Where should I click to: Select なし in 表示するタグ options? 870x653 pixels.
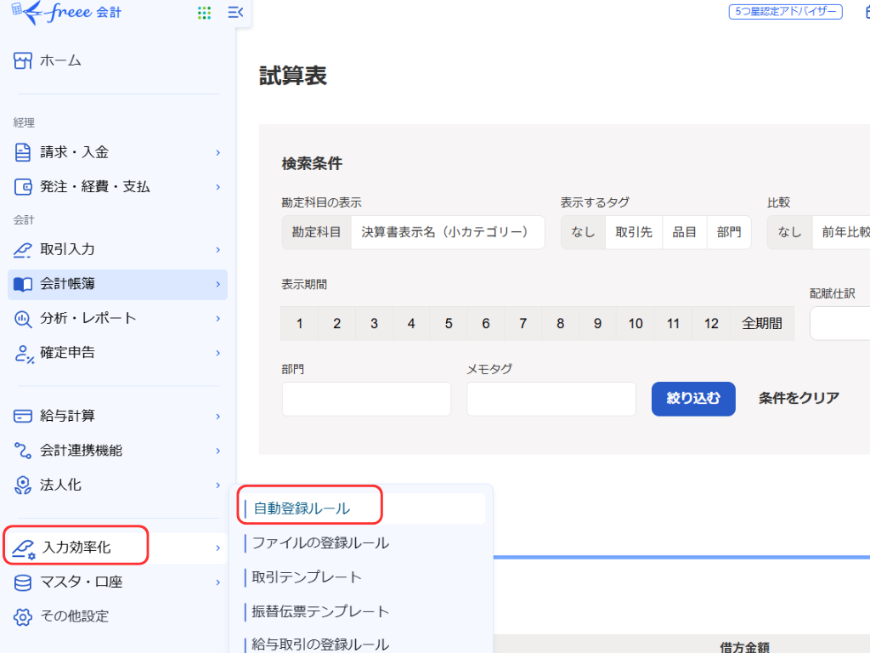click(x=583, y=232)
